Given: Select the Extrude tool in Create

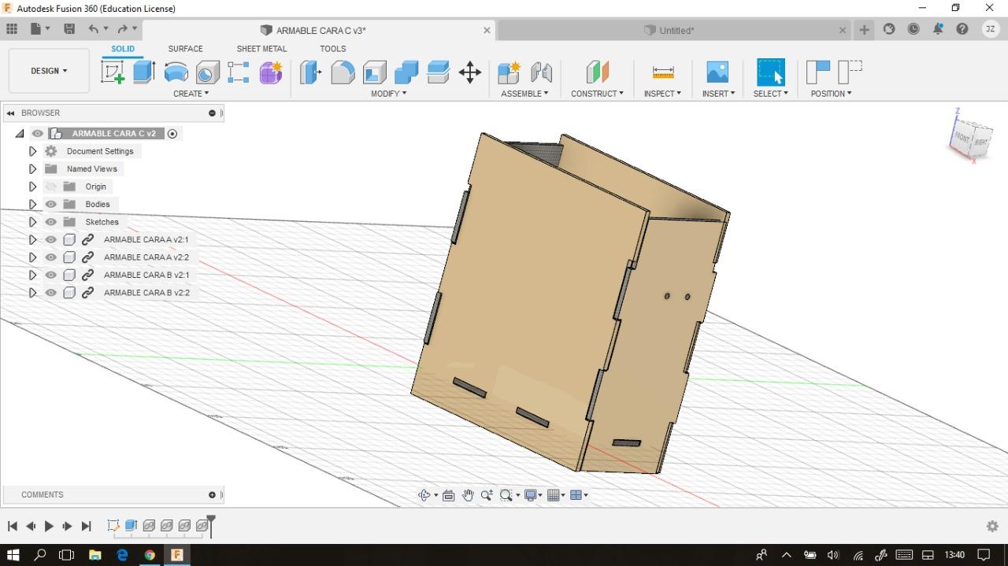Looking at the screenshot, I should tap(144, 72).
